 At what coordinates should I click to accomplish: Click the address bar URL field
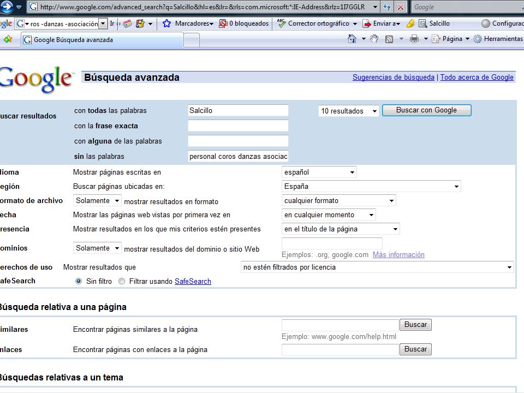point(202,7)
